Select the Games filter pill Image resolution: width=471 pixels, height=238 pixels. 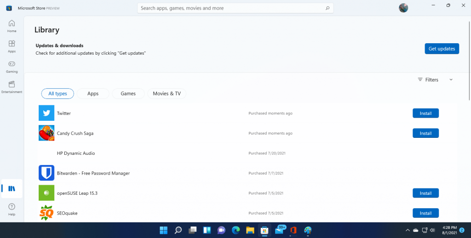click(x=128, y=93)
